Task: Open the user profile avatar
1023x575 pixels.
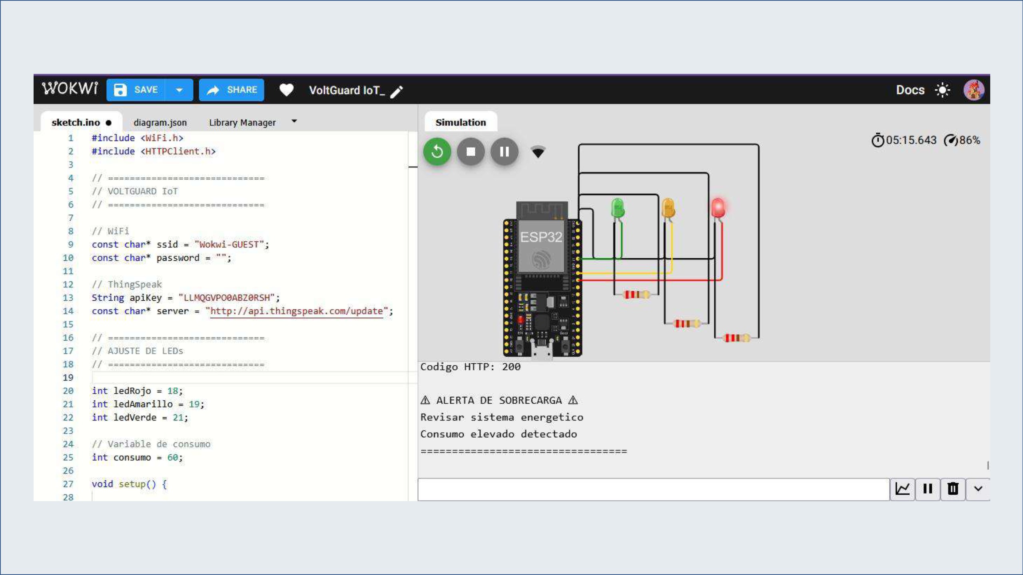Action: pyautogui.click(x=974, y=90)
